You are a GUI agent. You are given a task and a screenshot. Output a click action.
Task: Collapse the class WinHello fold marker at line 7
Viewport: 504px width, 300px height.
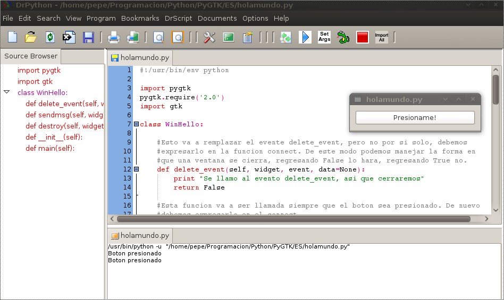pos(136,124)
